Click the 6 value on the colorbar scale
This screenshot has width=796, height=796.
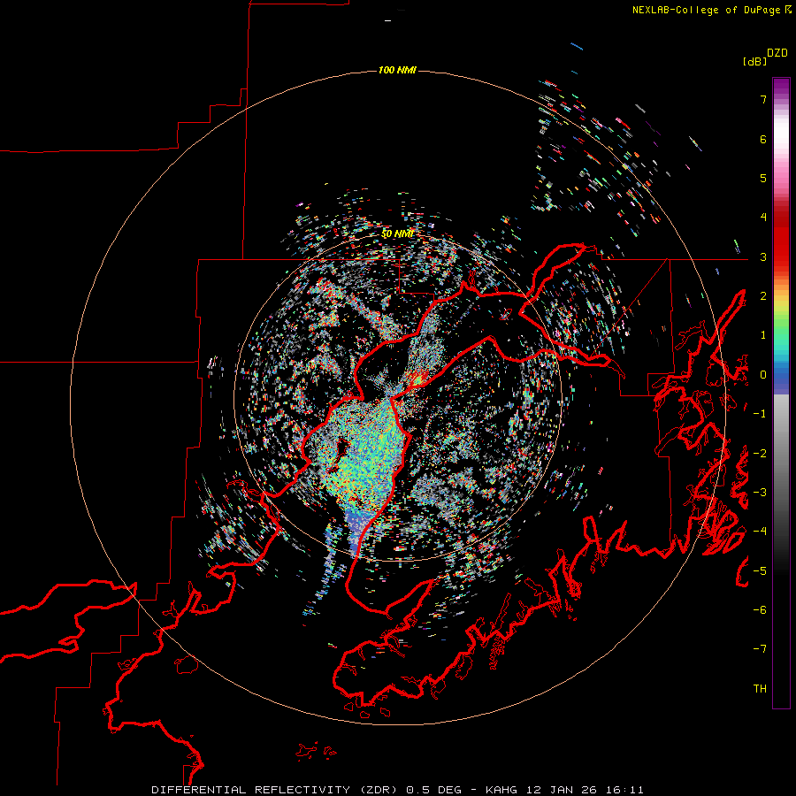(x=763, y=139)
